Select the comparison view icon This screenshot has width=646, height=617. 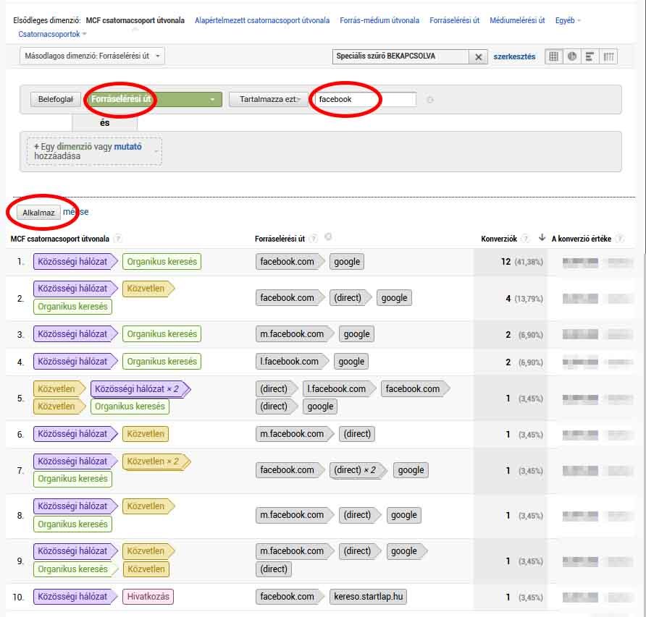[x=608, y=56]
